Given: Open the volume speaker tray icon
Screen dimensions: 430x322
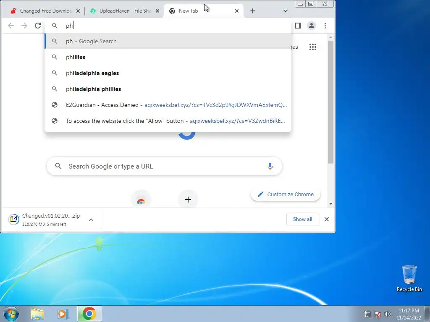Looking at the screenshot, I should click(x=388, y=314).
